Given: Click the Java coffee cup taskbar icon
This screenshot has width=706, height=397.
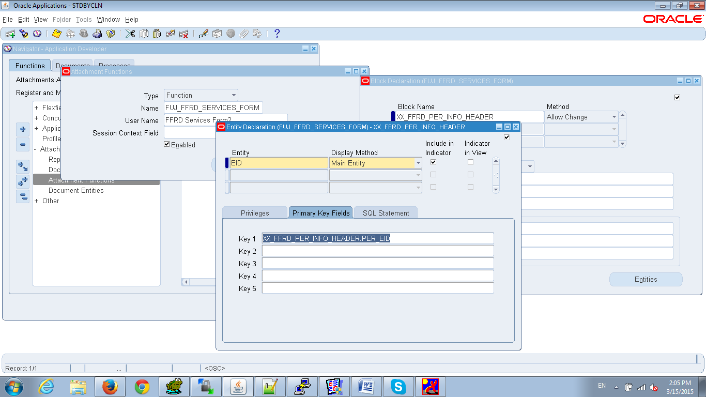Looking at the screenshot, I should tap(238, 387).
